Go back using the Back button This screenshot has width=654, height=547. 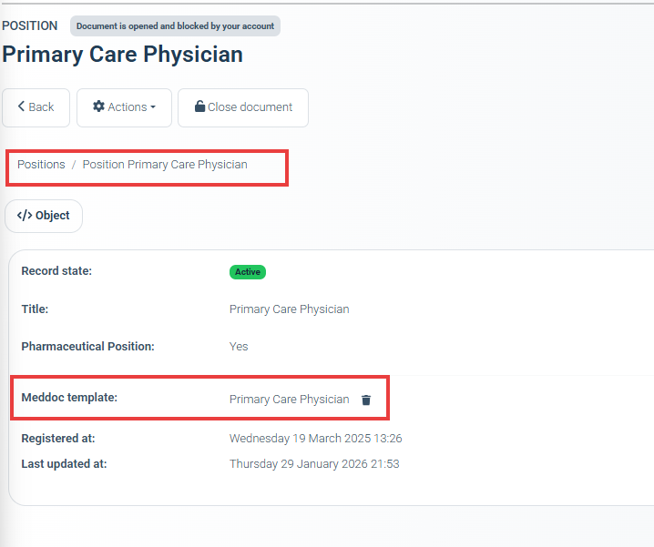(36, 107)
